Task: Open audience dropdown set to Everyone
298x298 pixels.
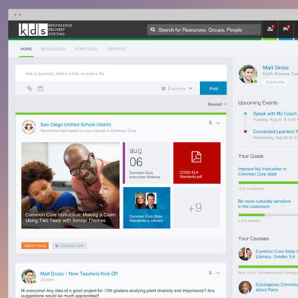Action: pyautogui.click(x=177, y=89)
